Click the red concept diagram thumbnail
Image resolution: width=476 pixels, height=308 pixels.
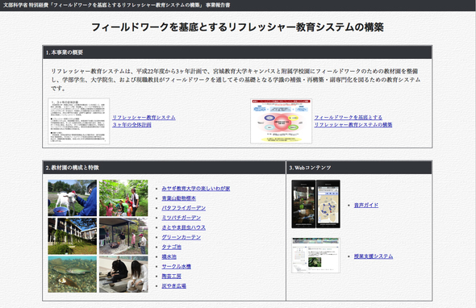281,121
